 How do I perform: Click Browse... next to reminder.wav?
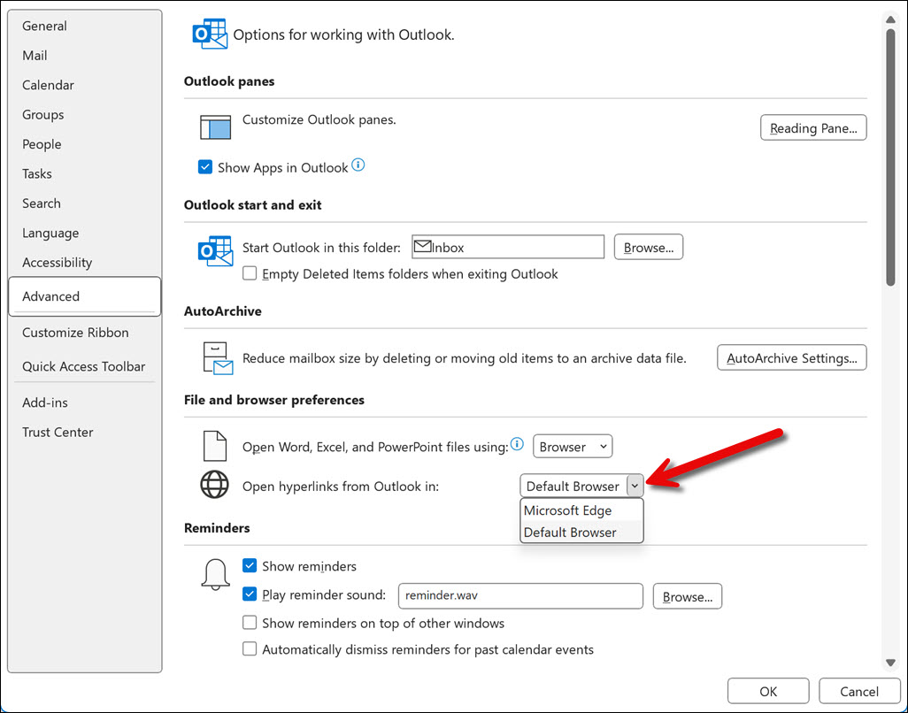(688, 597)
